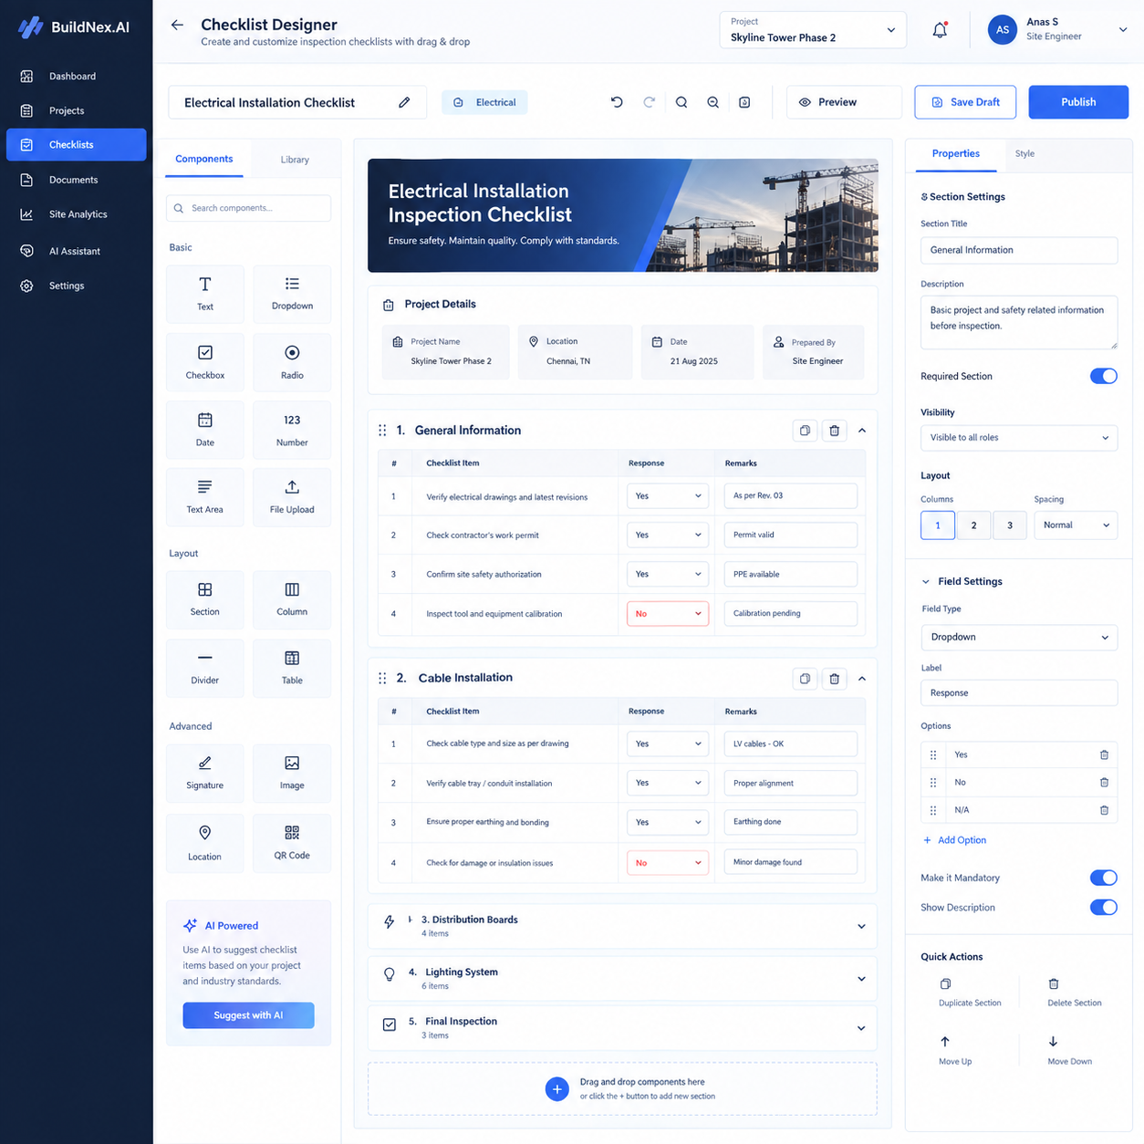Screen dimensions: 1144x1144
Task: Toggle the Required Section switch
Action: [x=1103, y=376]
